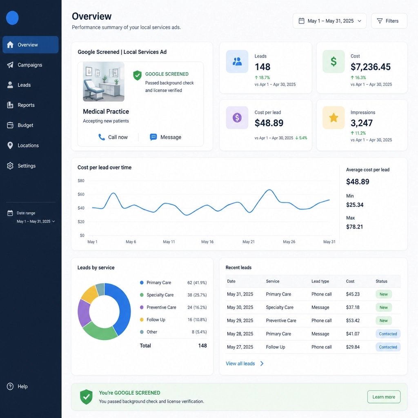Viewport: 418px width, 418px height.
Task: Click the Other gray-blue legend dot
Action: (142, 332)
